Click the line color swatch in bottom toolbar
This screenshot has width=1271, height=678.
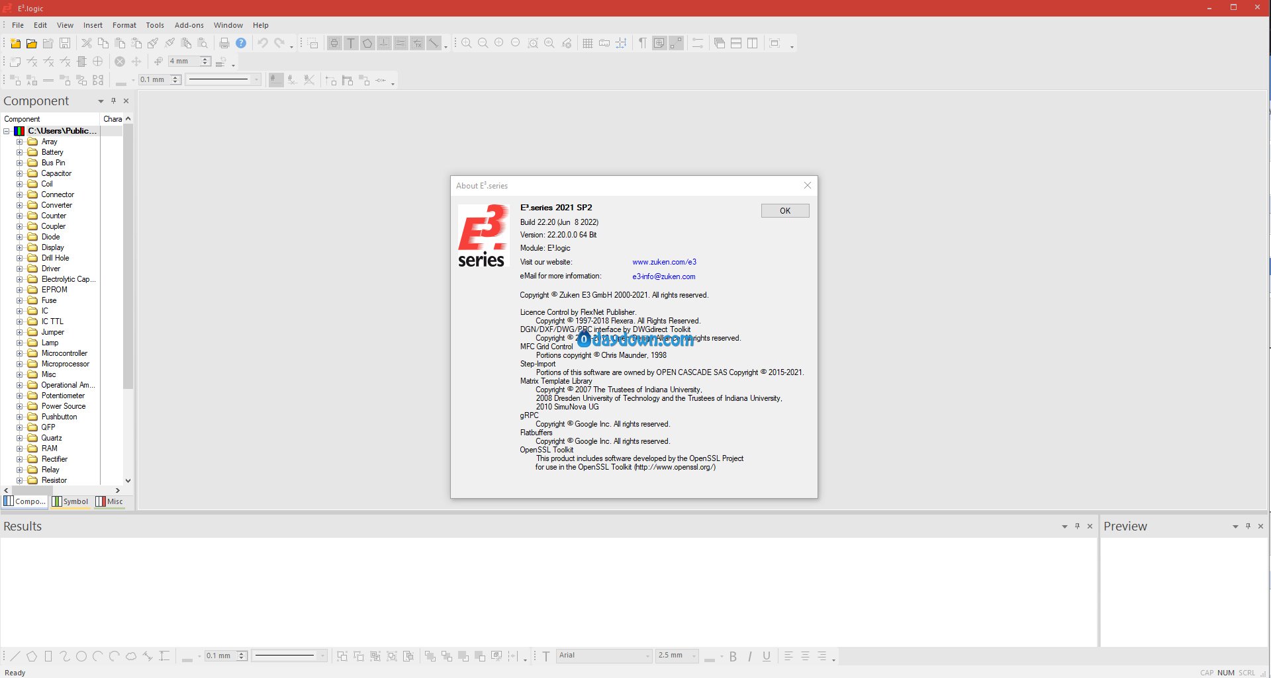187,657
